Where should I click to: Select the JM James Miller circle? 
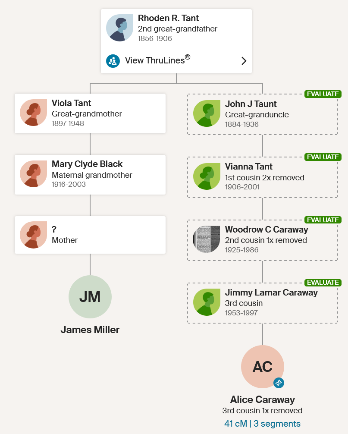click(90, 297)
